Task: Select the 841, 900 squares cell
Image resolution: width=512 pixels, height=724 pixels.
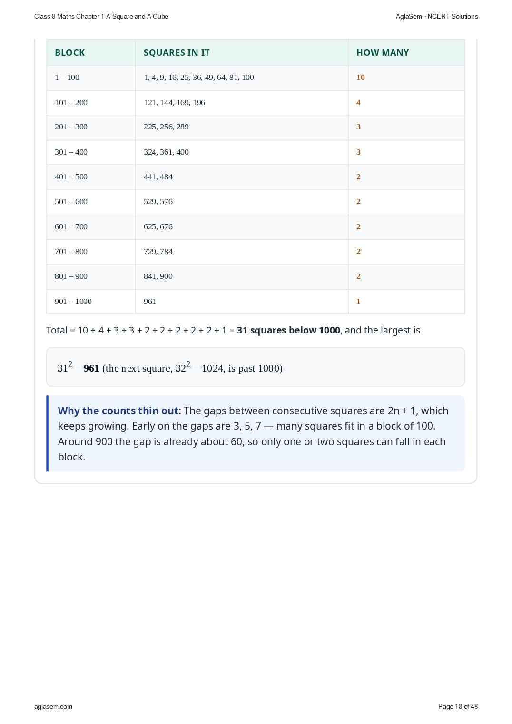Action: point(242,276)
